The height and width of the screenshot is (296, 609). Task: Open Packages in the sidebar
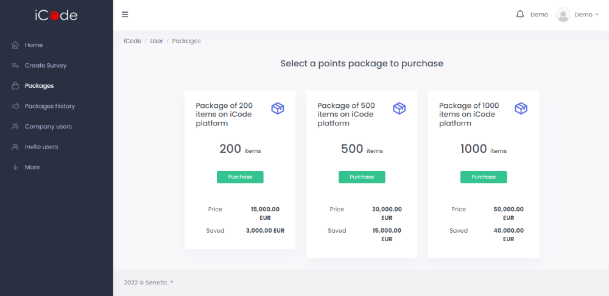(x=39, y=86)
